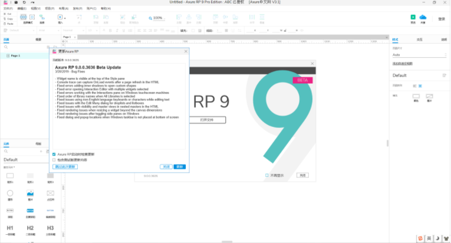Open the 发布(P) menu
This screenshot has width=451, height=243.
coord(77,9)
